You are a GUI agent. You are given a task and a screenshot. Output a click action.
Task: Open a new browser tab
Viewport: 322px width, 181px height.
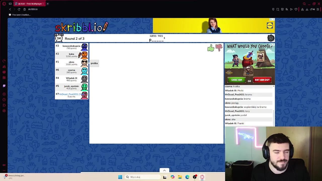tap(48, 4)
